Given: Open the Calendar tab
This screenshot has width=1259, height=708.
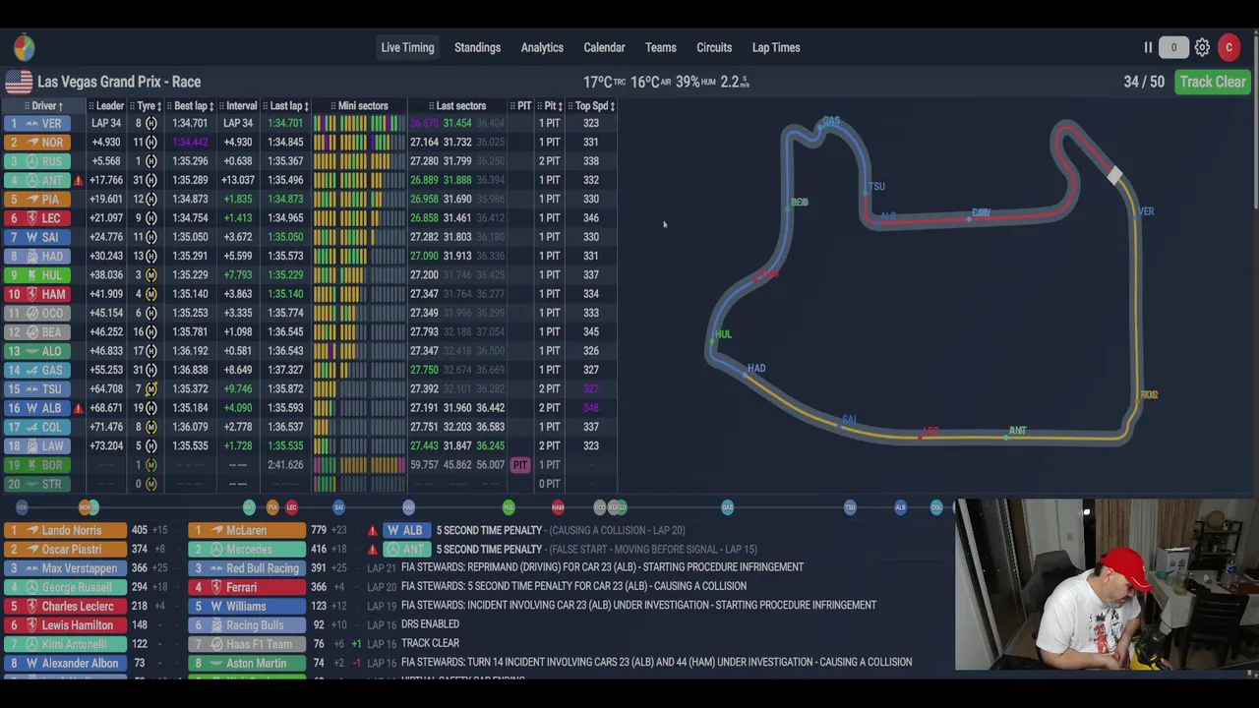Looking at the screenshot, I should point(604,47).
